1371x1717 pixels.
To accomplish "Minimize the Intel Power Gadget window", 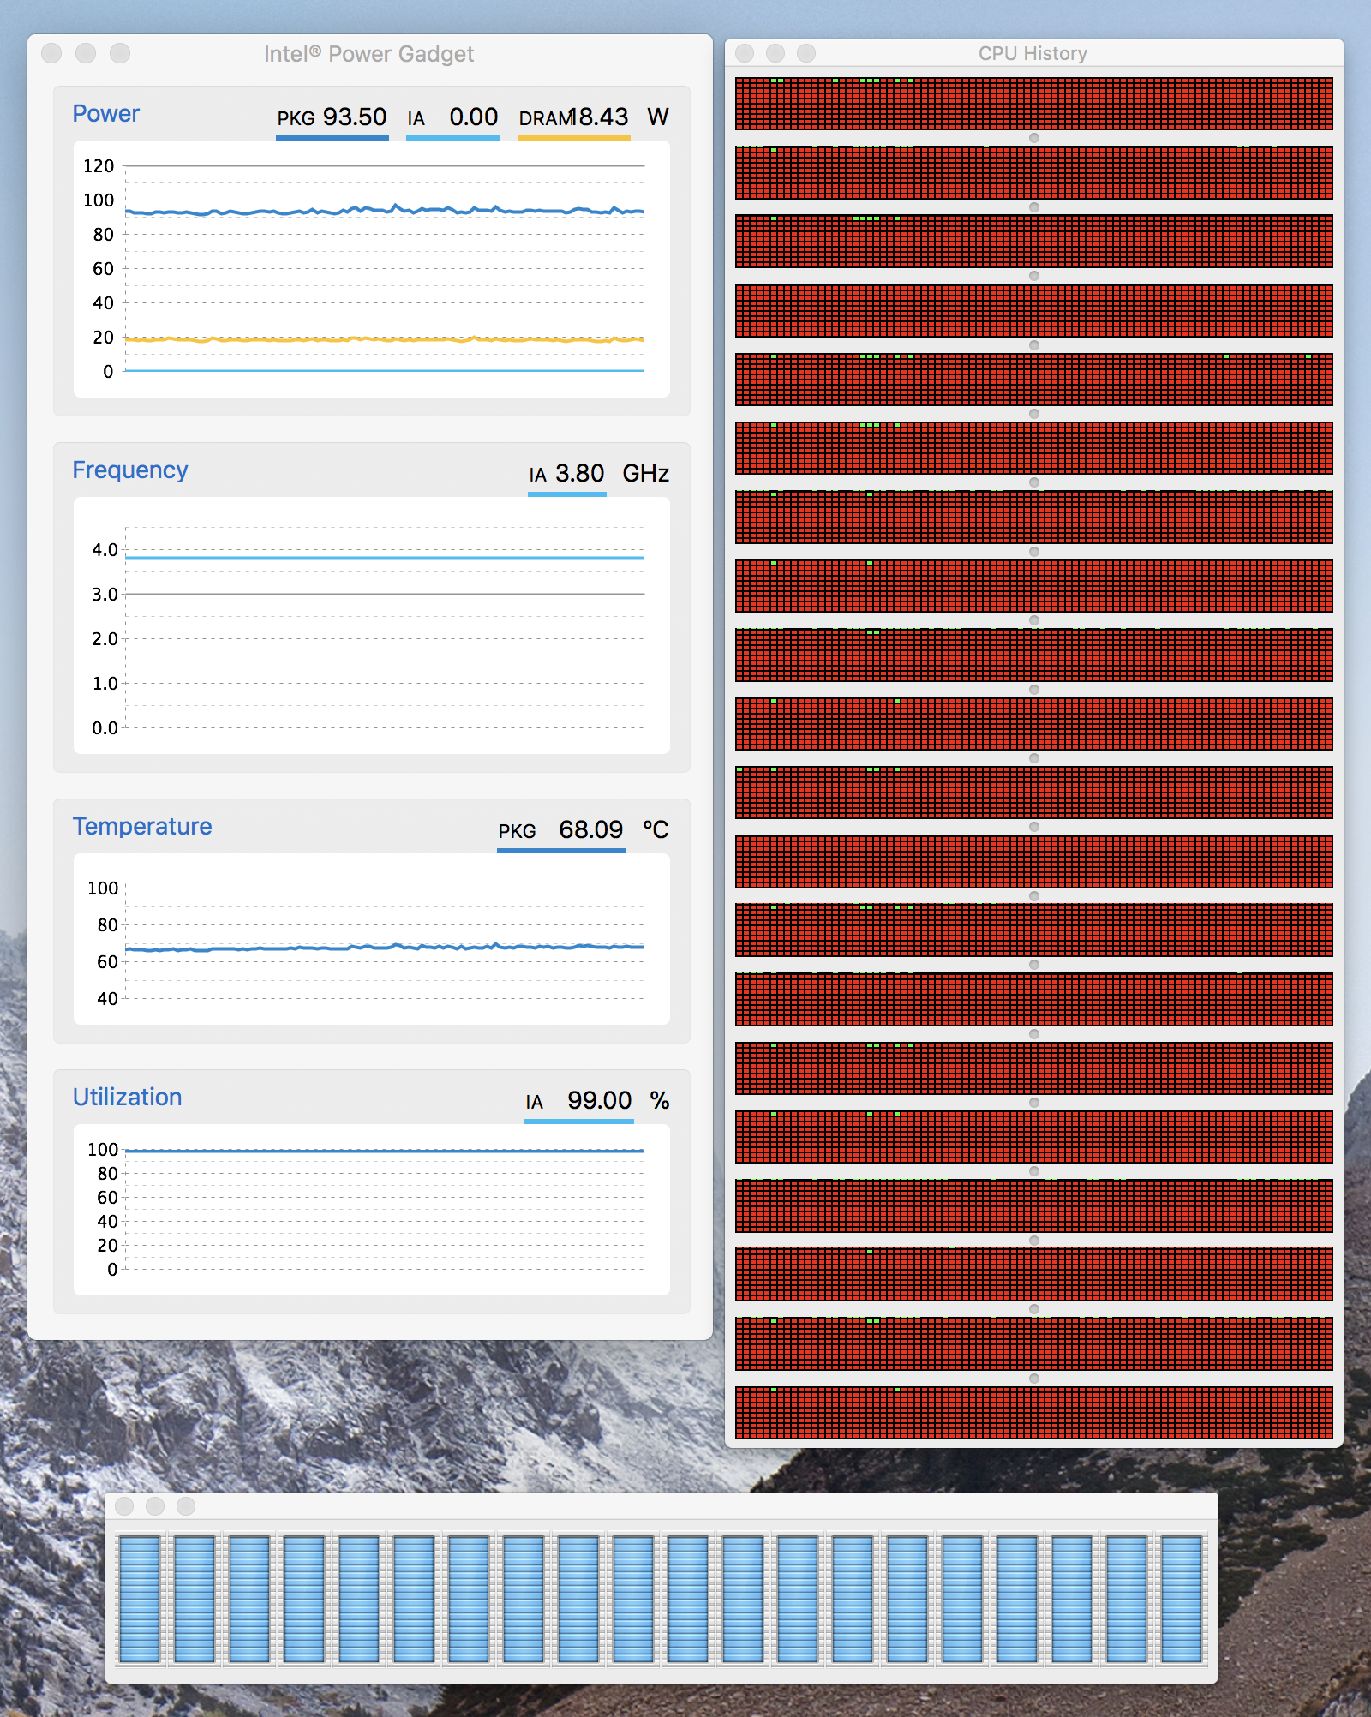I will click(x=86, y=53).
